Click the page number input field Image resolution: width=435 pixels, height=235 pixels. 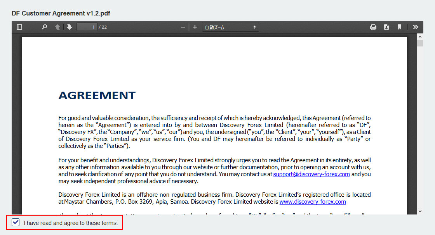pos(87,27)
